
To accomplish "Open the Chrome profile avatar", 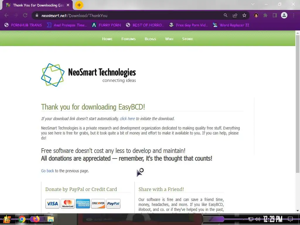I will tap(284, 15).
